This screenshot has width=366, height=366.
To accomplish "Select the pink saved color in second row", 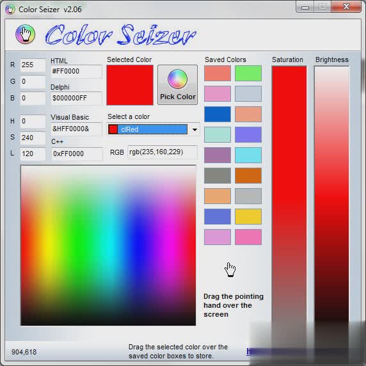I will [218, 94].
